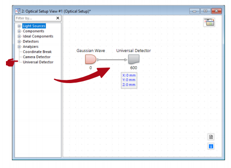Click the Optical Setup window title icon
Viewport: 231px width, 168px height.
point(18,11)
